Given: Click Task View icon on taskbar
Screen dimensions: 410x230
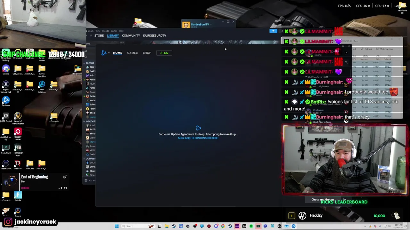Looking at the screenshot, I should [x=159, y=226].
